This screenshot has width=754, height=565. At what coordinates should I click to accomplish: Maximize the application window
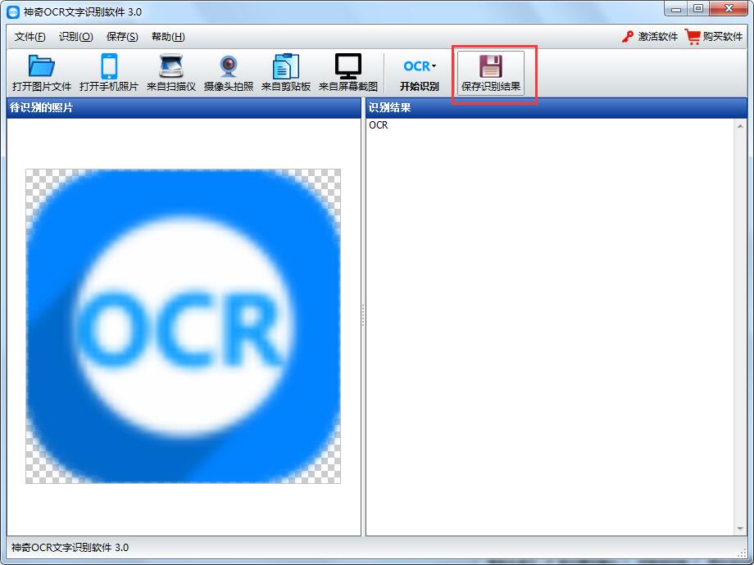coord(698,9)
